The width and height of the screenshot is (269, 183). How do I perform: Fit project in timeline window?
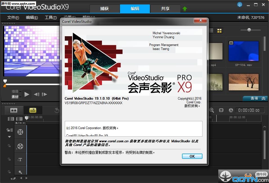pyautogui.click(x=221, y=110)
